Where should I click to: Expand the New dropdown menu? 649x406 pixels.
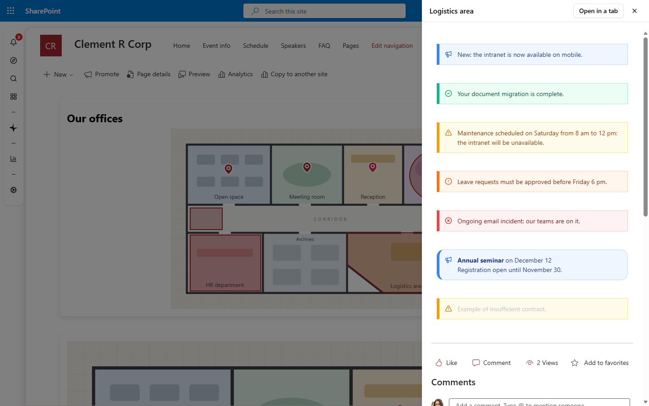[x=59, y=74]
